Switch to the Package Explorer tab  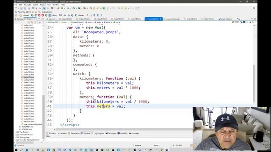[19, 19]
